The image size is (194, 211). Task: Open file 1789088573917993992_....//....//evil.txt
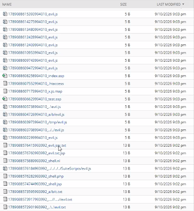[x=40, y=199]
